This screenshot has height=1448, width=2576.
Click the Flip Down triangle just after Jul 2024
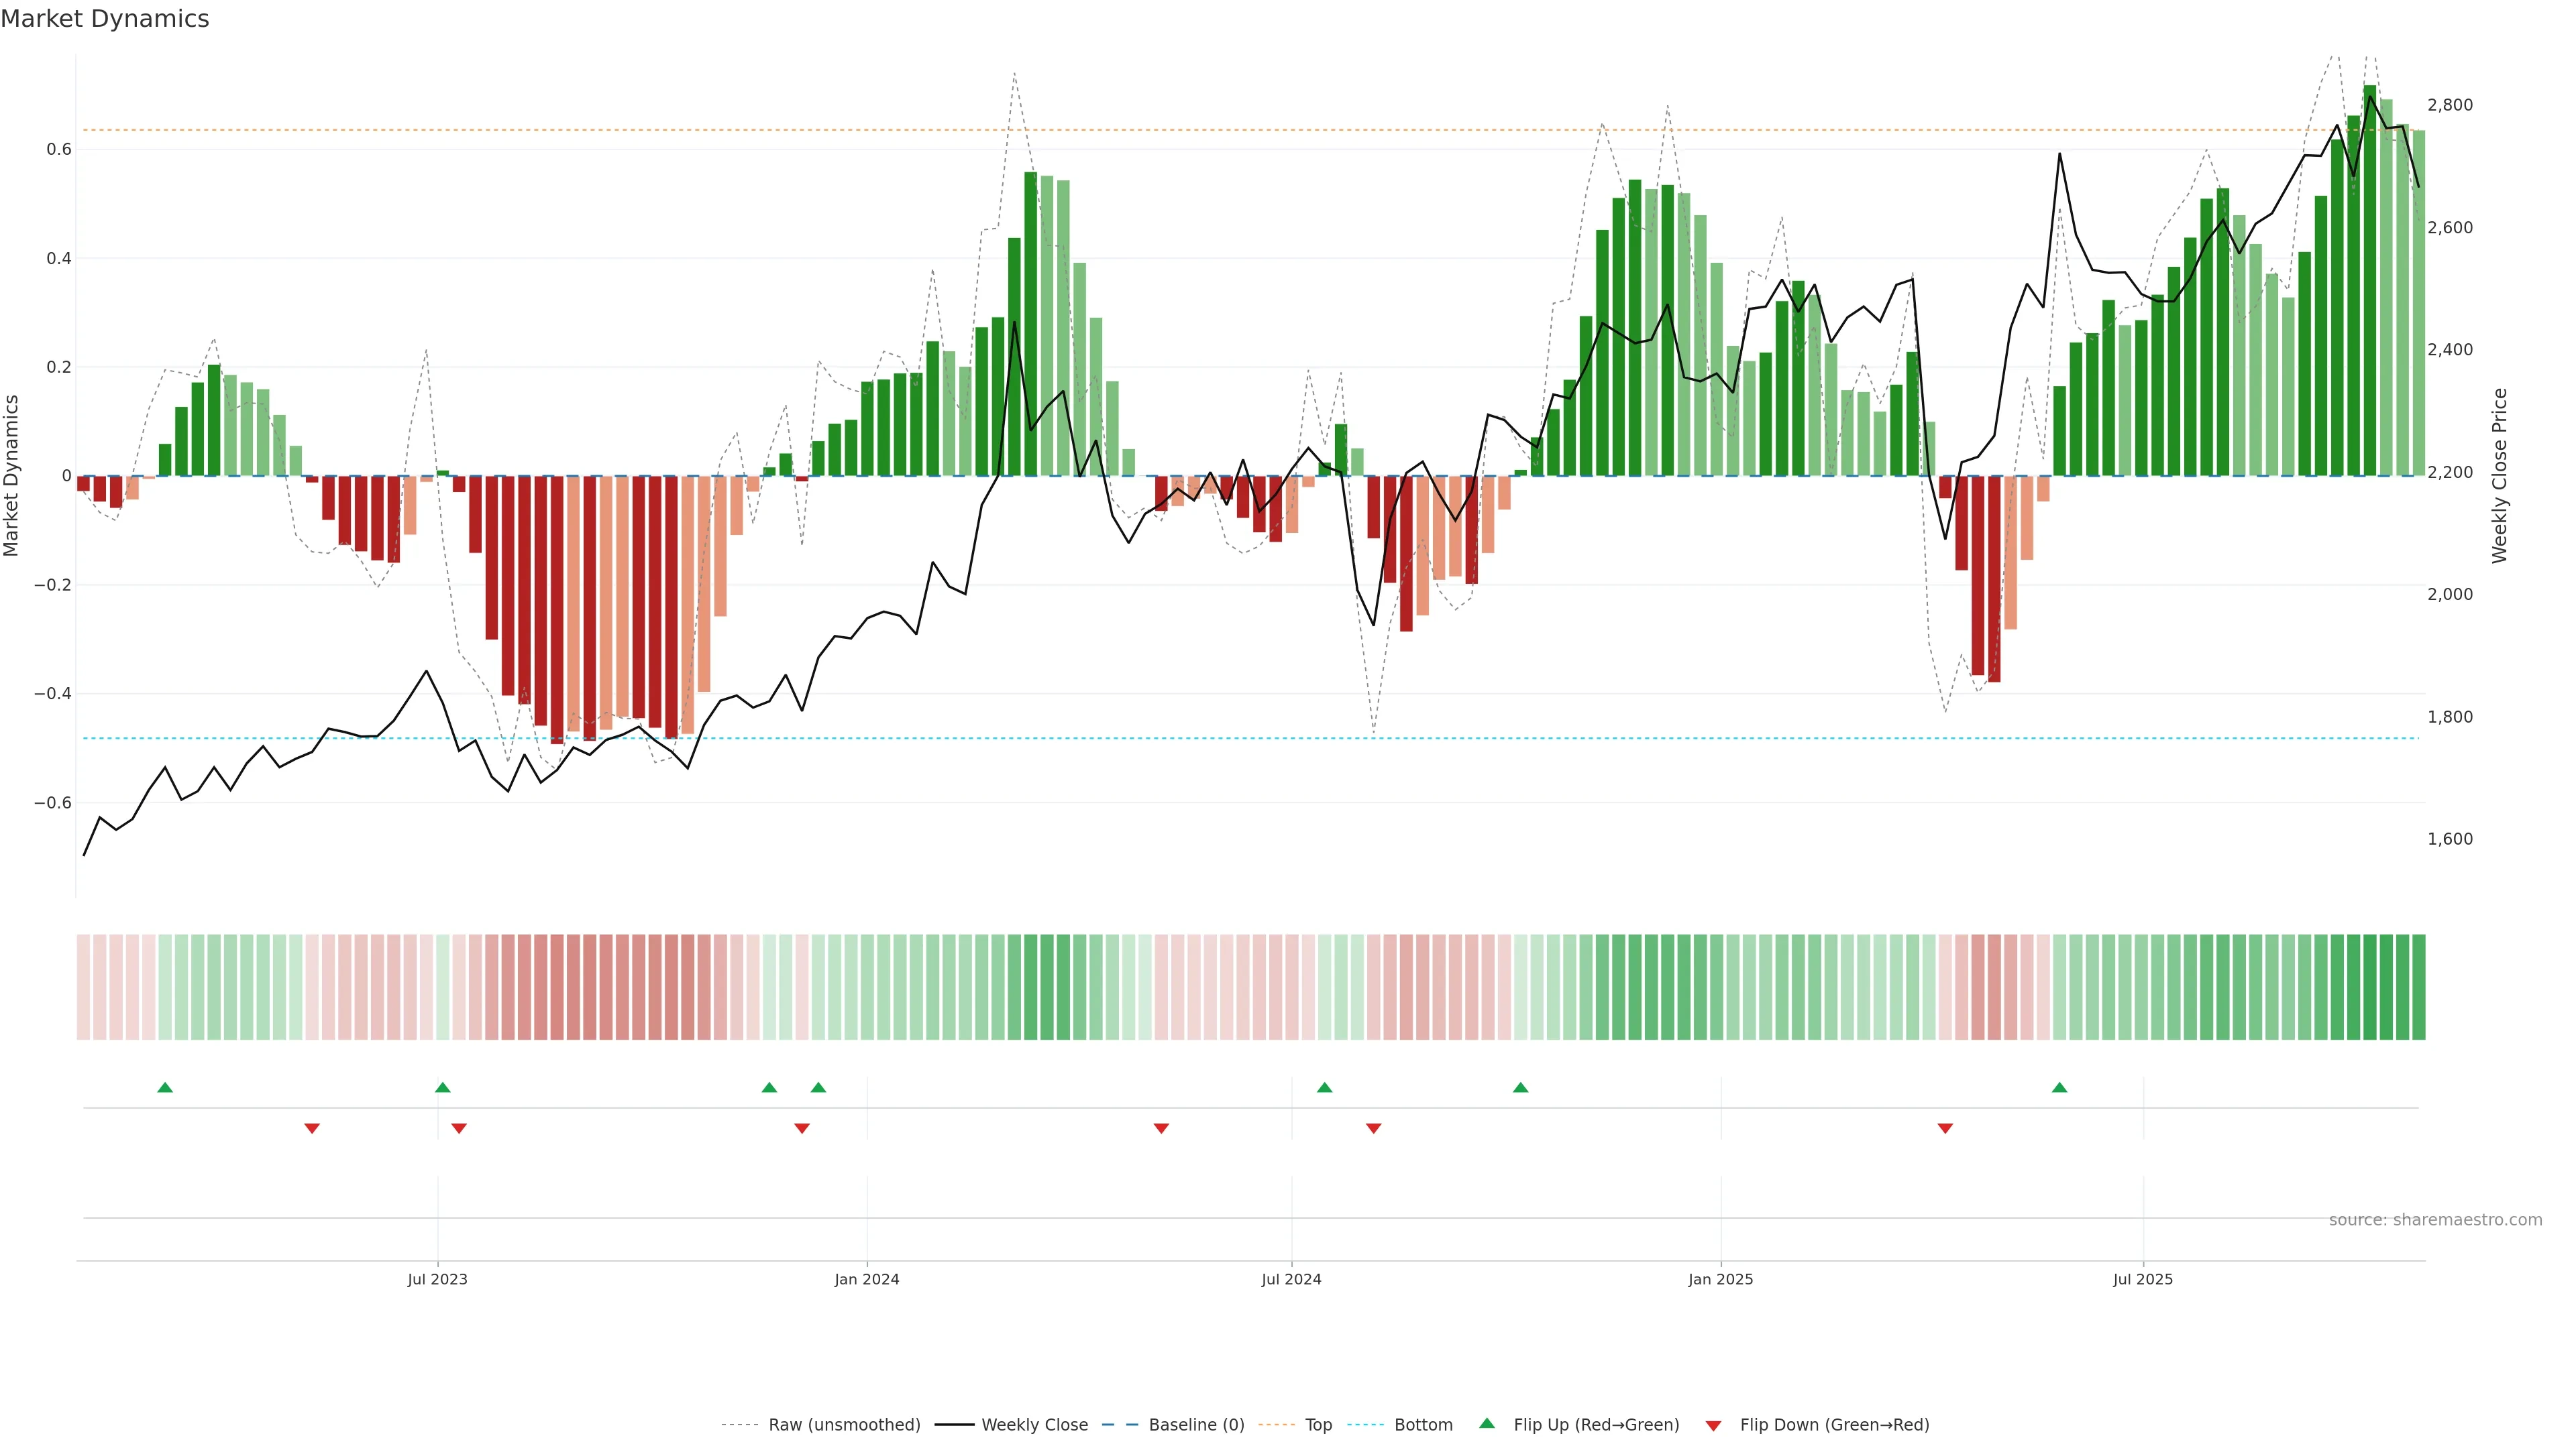point(1373,1128)
